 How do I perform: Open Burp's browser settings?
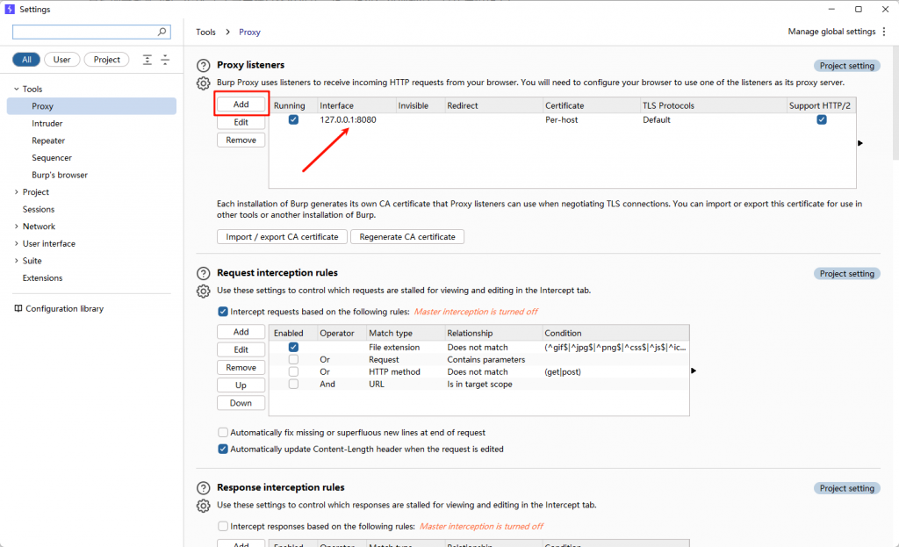click(60, 175)
